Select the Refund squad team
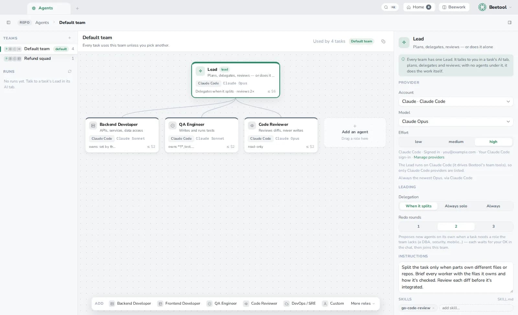The height and width of the screenshot is (315, 518). pos(39,59)
